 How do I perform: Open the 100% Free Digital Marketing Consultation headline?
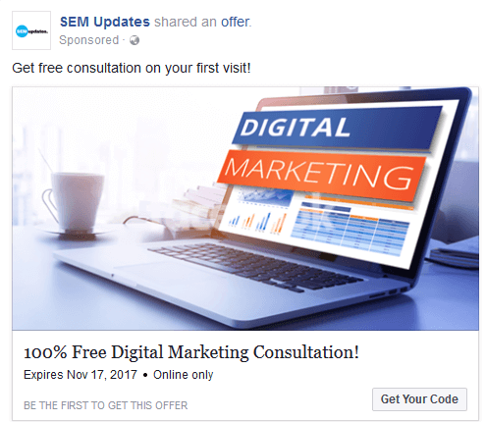point(191,352)
